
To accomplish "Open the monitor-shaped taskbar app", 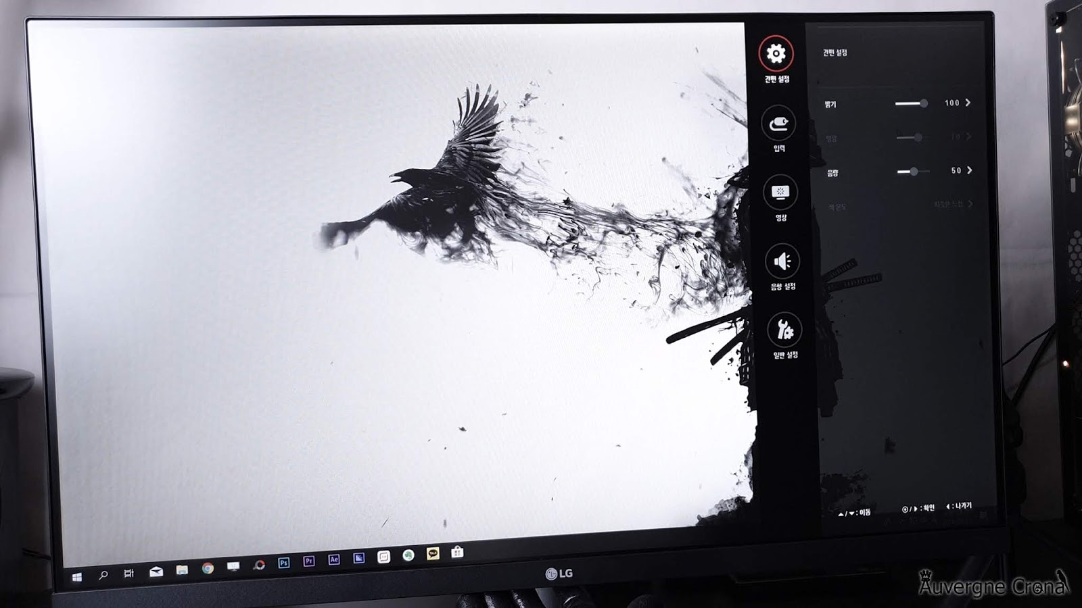I will tap(233, 566).
